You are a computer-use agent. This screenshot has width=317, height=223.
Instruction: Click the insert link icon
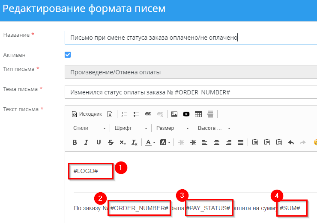(x=149, y=114)
